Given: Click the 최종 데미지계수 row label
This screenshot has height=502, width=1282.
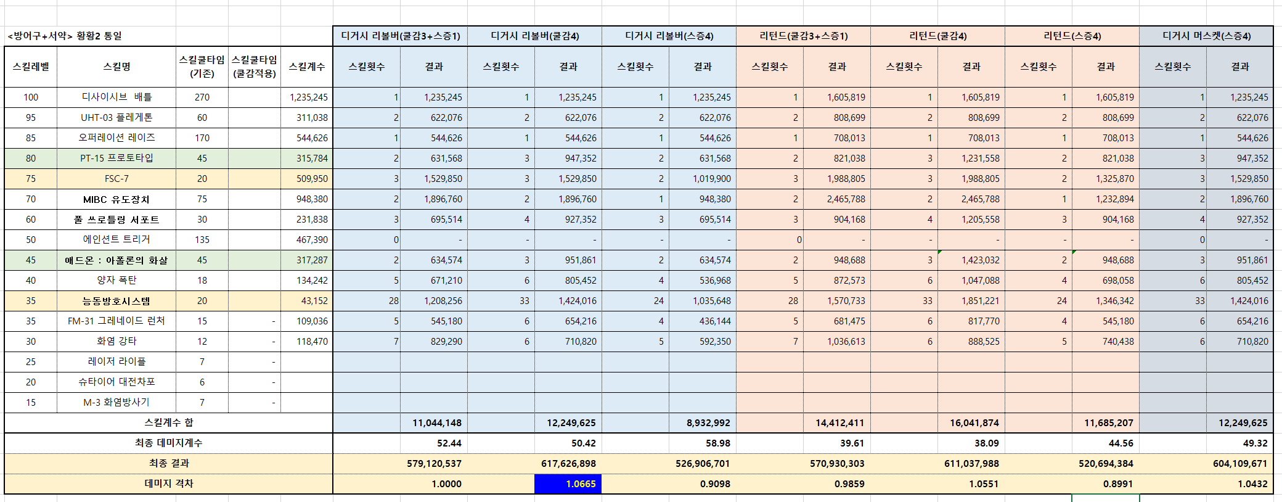Looking at the screenshot, I should pos(168,443).
